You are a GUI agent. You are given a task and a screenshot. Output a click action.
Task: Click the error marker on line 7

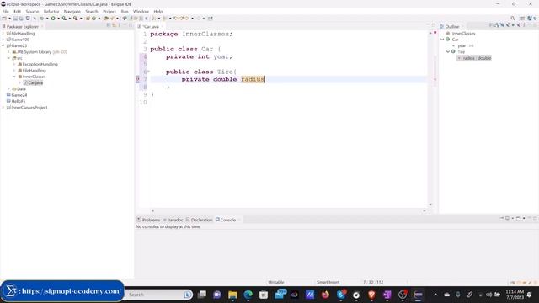(x=138, y=79)
